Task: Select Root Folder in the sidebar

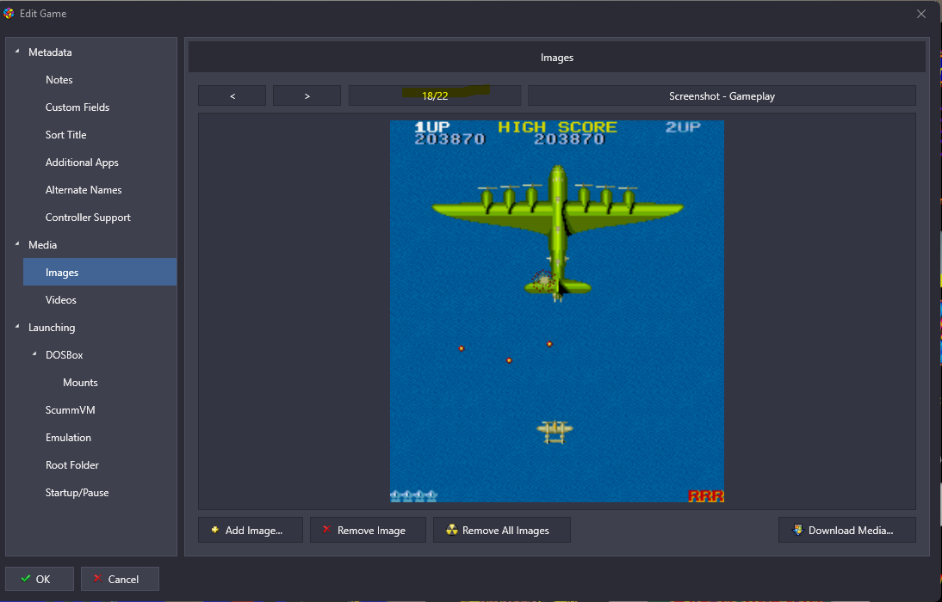Action: click(x=72, y=465)
